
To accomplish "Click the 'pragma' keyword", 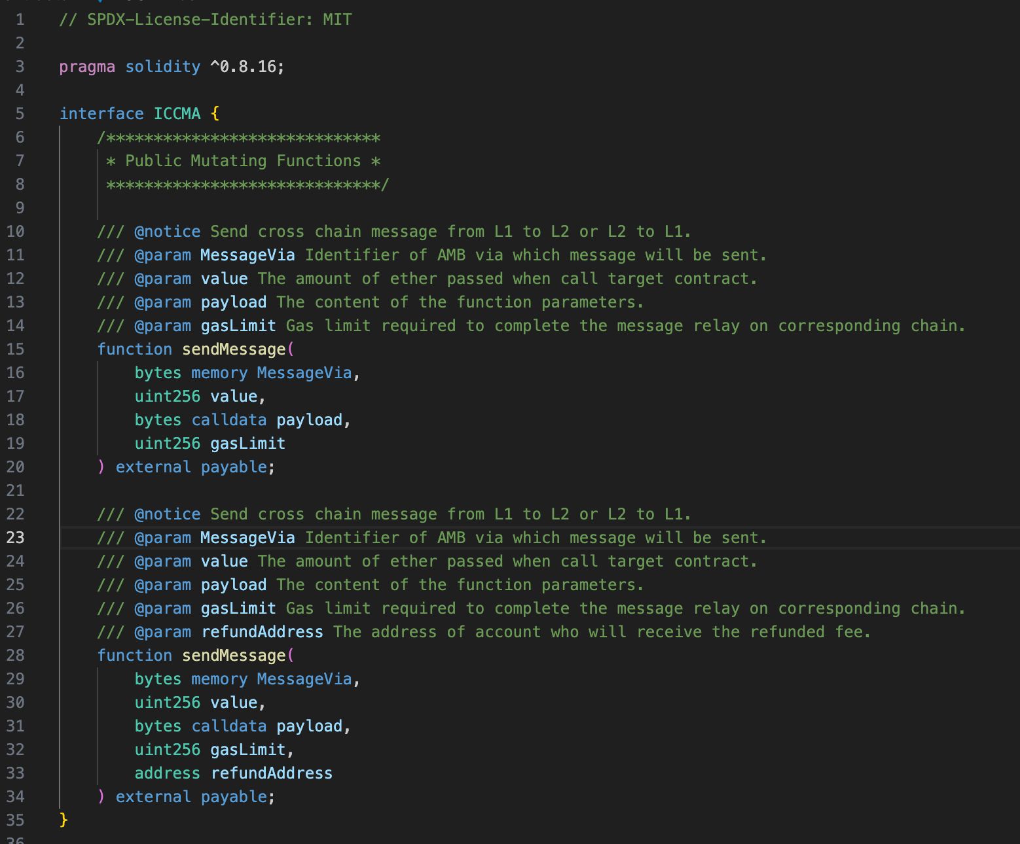I will pyautogui.click(x=87, y=67).
